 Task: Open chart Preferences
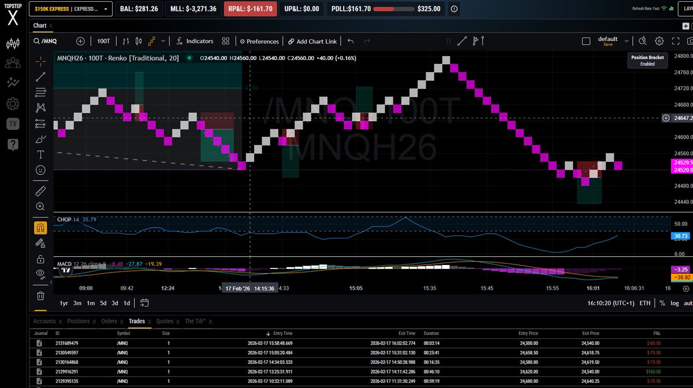pyautogui.click(x=259, y=41)
